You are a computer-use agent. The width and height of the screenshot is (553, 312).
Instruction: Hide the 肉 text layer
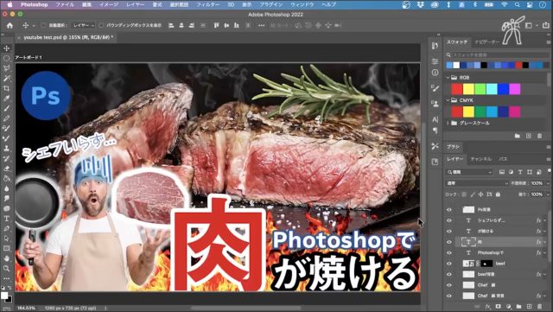(x=449, y=242)
